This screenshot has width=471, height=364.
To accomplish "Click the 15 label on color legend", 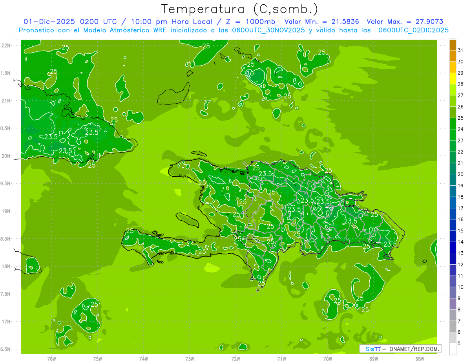I will coord(461,230).
